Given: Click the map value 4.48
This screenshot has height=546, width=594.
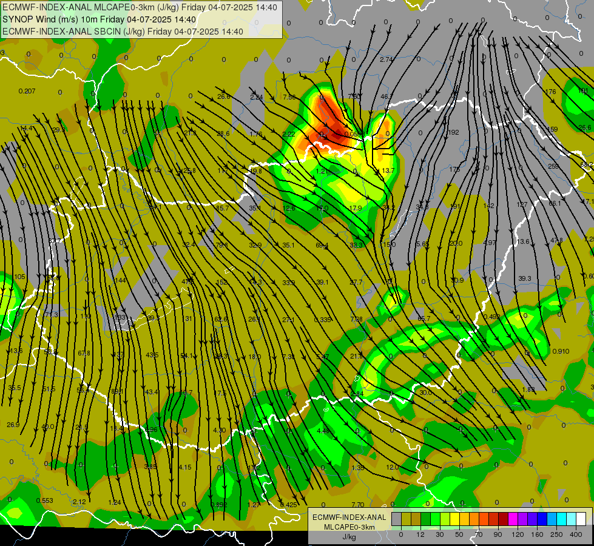Looking at the screenshot, I should (323, 431).
